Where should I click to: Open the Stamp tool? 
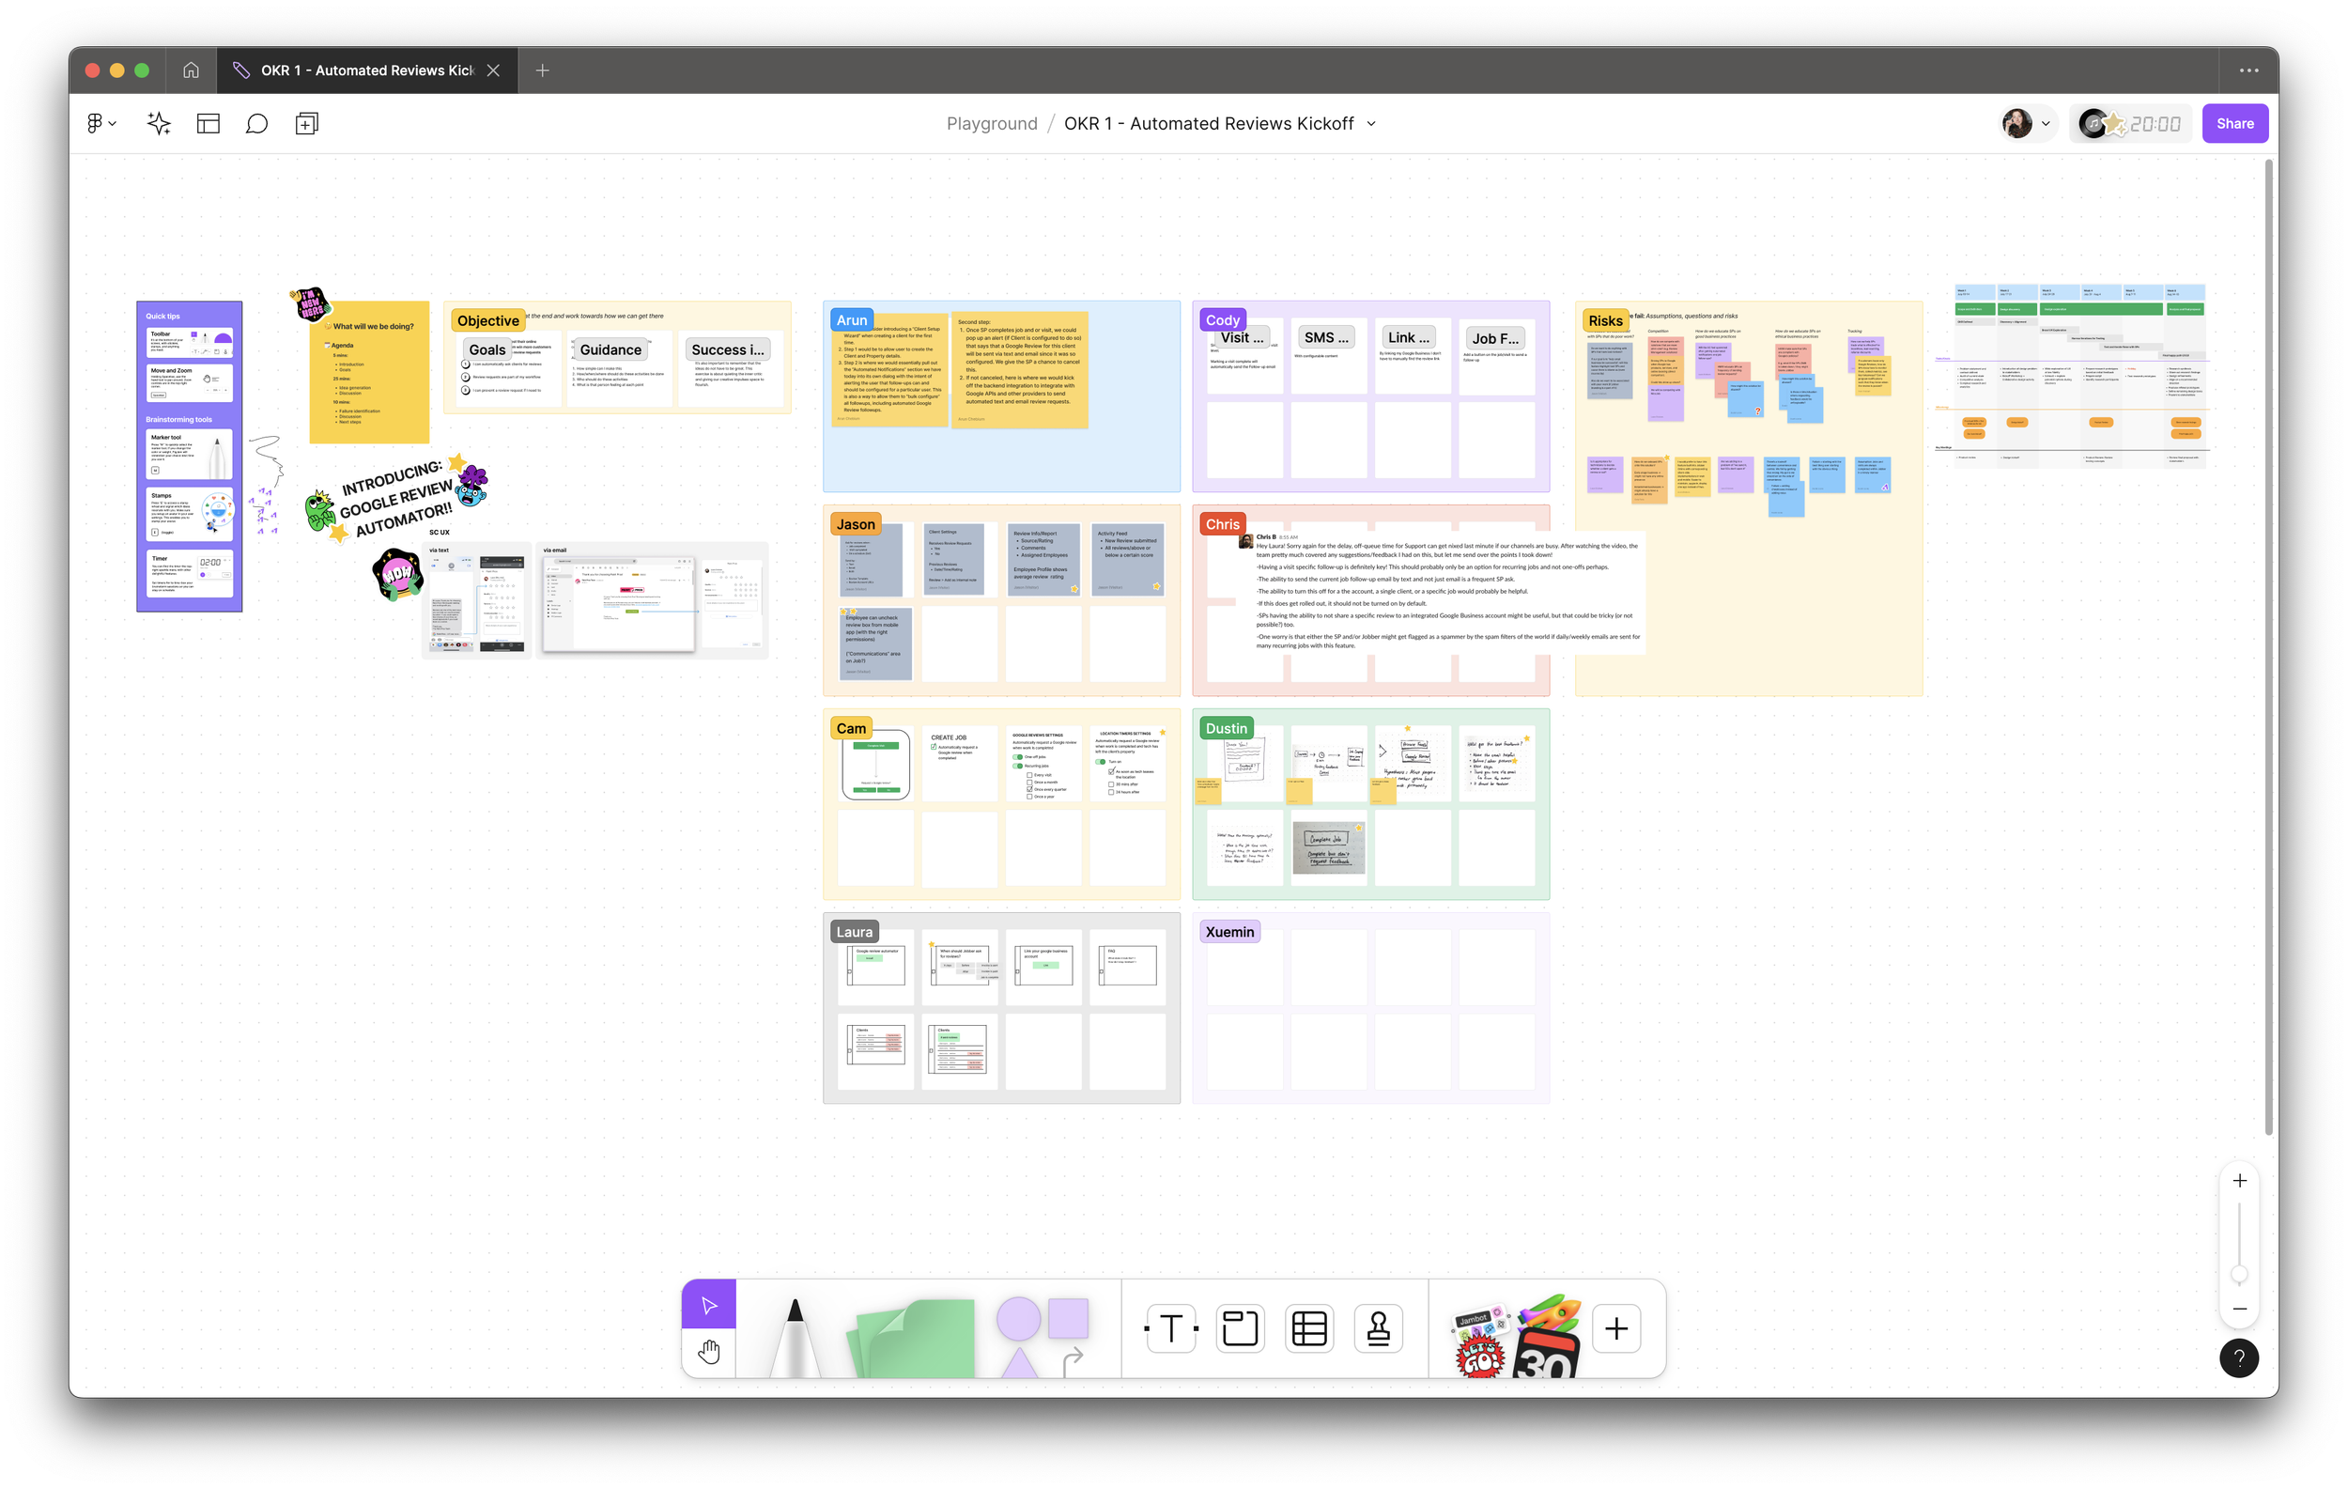click(1378, 1328)
